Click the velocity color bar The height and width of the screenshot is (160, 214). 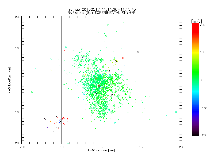(x=196, y=80)
